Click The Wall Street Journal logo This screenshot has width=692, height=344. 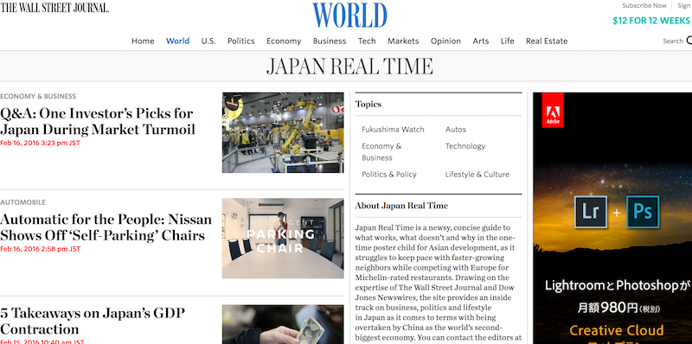pos(54,8)
